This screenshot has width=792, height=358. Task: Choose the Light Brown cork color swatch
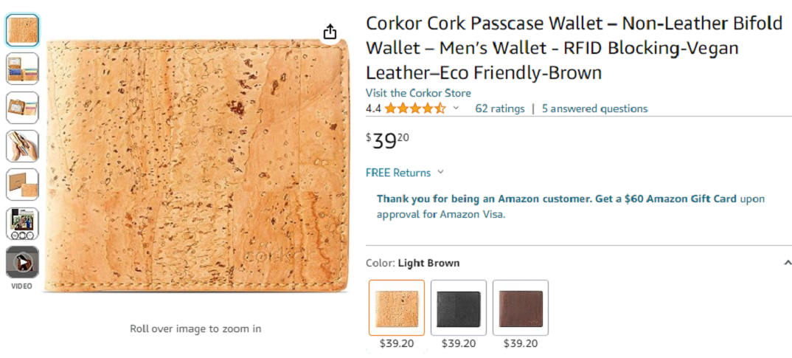pyautogui.click(x=397, y=307)
